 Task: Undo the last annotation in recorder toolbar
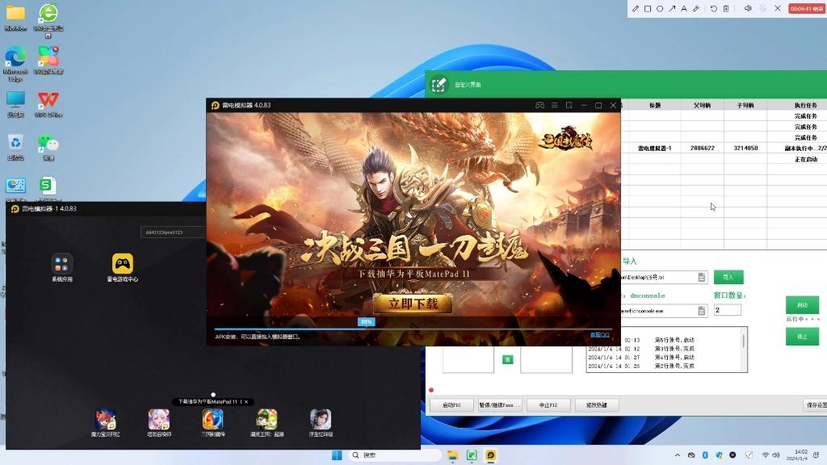[714, 8]
